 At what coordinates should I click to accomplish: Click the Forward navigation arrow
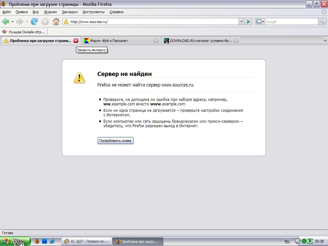20,21
